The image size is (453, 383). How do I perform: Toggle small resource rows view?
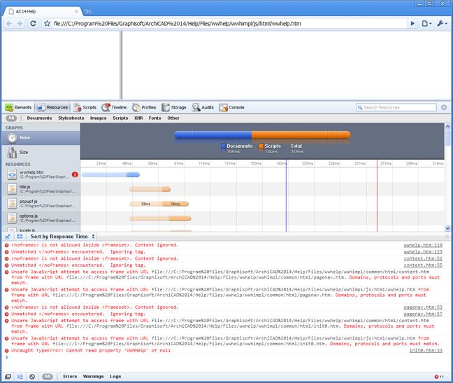[x=20, y=237]
